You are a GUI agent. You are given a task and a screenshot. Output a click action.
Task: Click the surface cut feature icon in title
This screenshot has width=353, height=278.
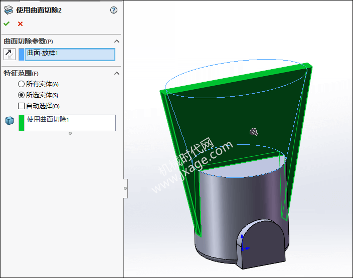click(x=8, y=10)
